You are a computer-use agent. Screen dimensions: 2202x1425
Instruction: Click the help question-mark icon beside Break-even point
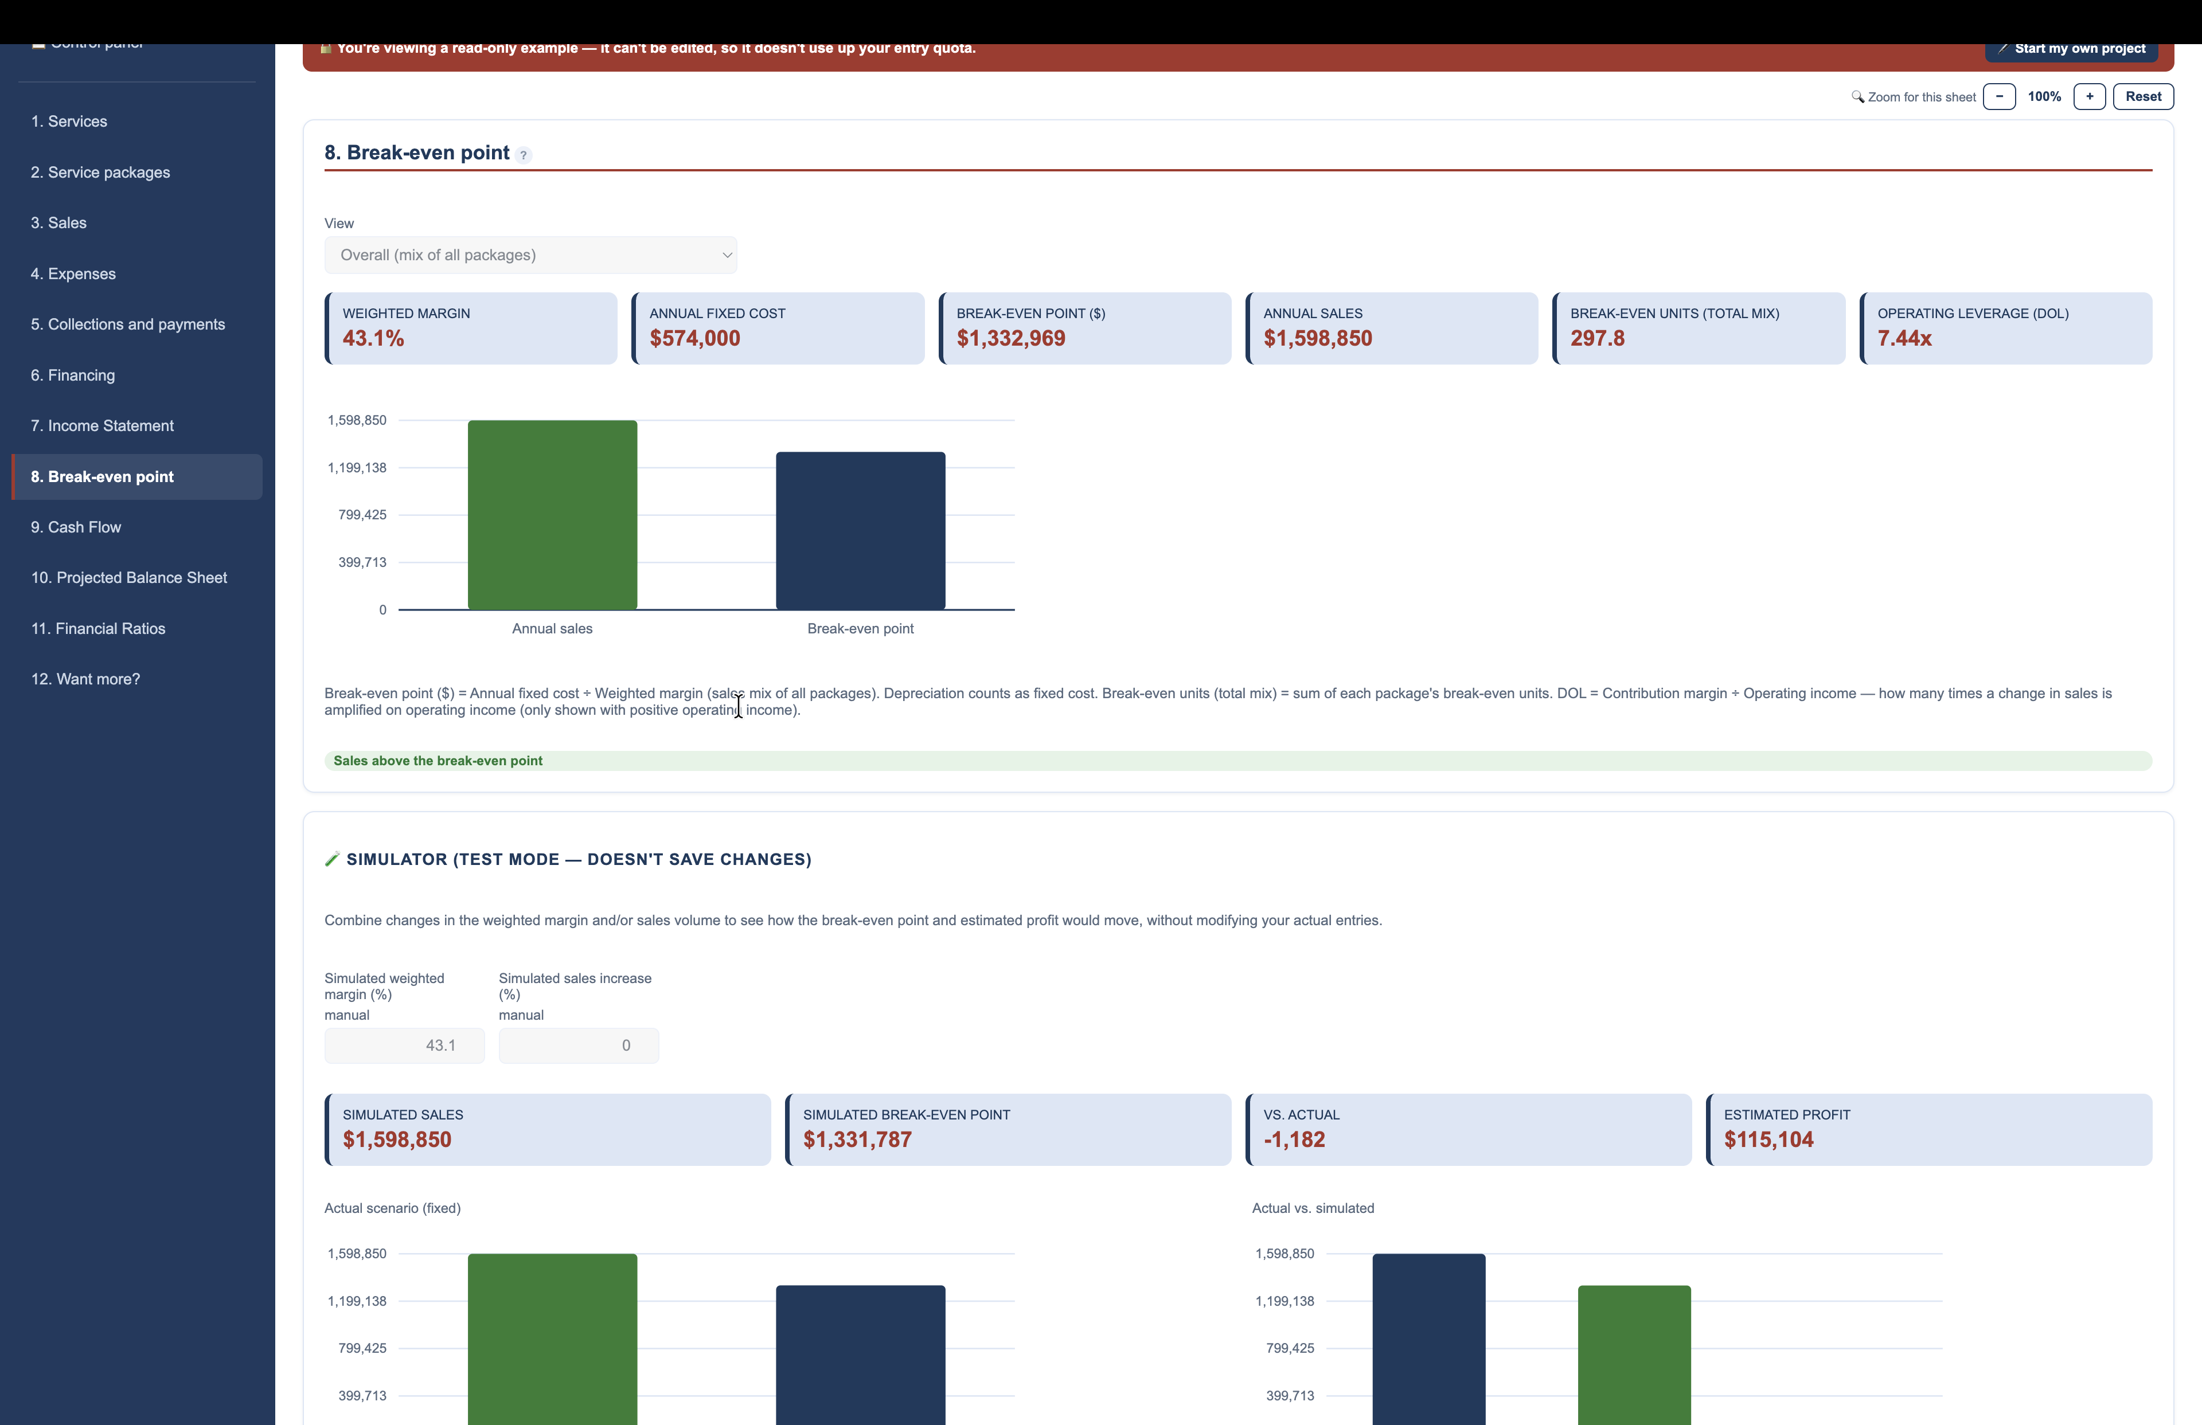coord(524,155)
